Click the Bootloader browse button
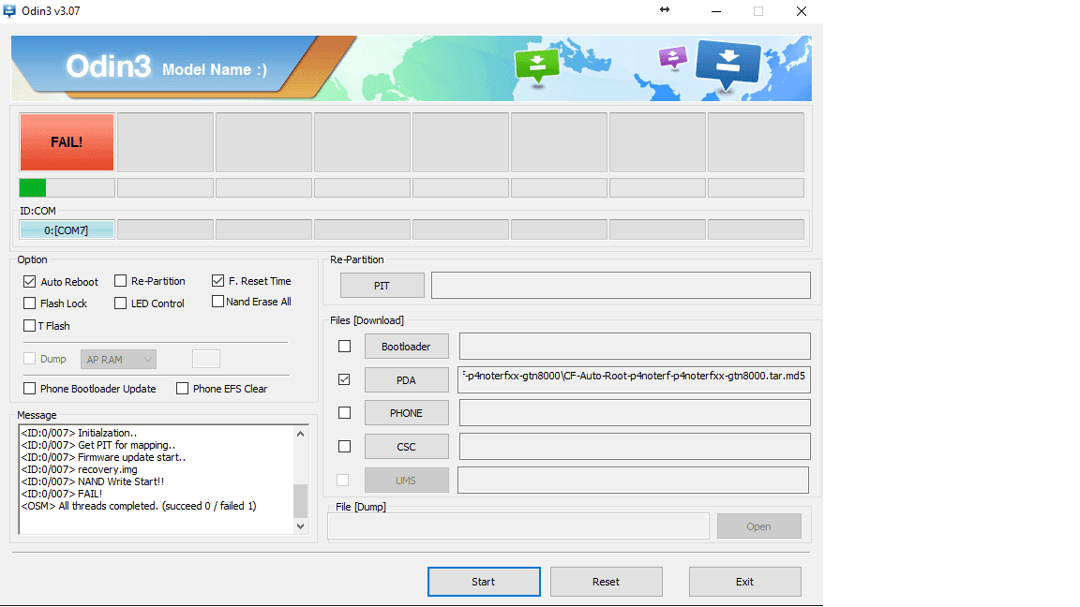Viewport: 1080px width, 607px height. point(406,347)
